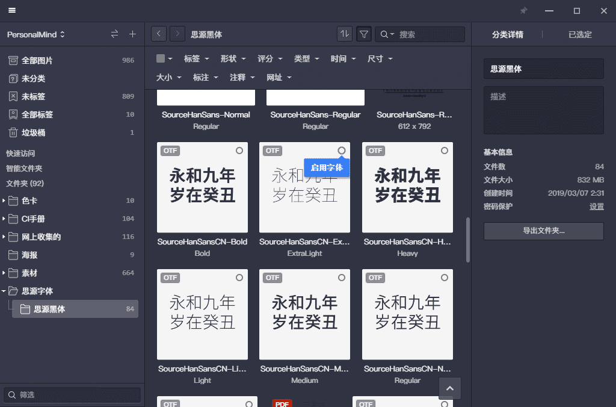Expand the 素材 folder tree arrow
The image size is (616, 407).
[4, 273]
